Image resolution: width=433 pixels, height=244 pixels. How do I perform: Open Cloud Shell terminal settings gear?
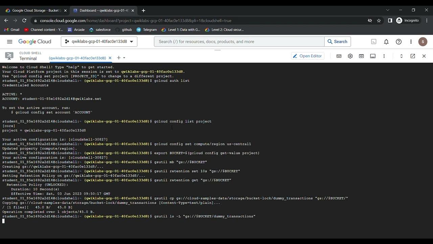click(x=350, y=56)
